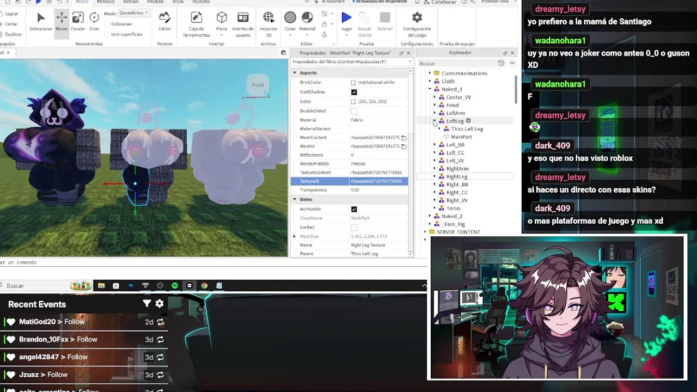This screenshot has height=392, width=697.
Task: Click the Duplicar button
Action: pos(10,34)
